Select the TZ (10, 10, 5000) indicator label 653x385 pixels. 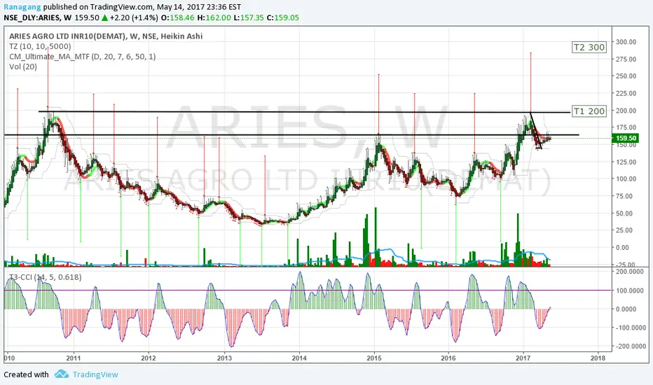pos(40,46)
